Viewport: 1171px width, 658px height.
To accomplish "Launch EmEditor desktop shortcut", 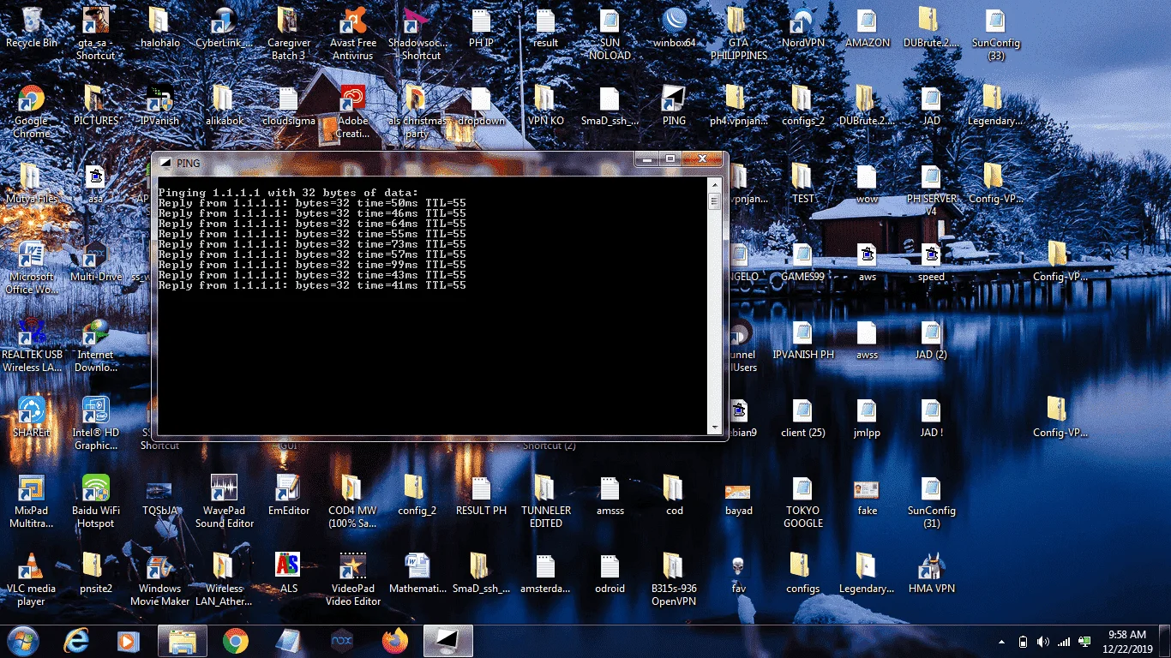I will pyautogui.click(x=289, y=496).
